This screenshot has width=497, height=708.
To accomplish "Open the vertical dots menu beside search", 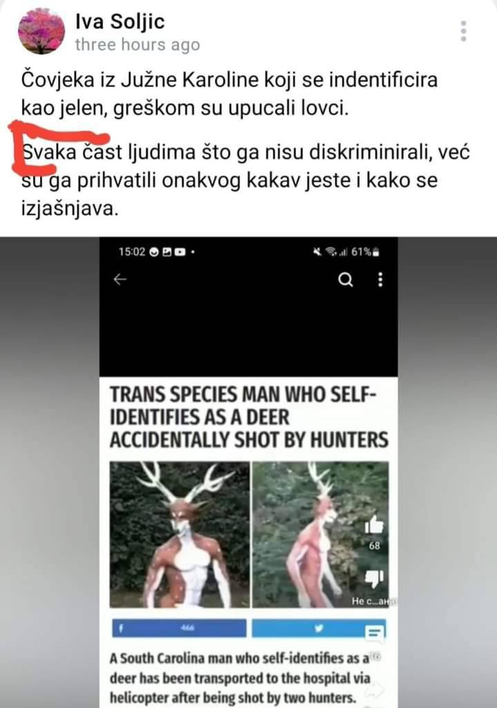I will (380, 280).
